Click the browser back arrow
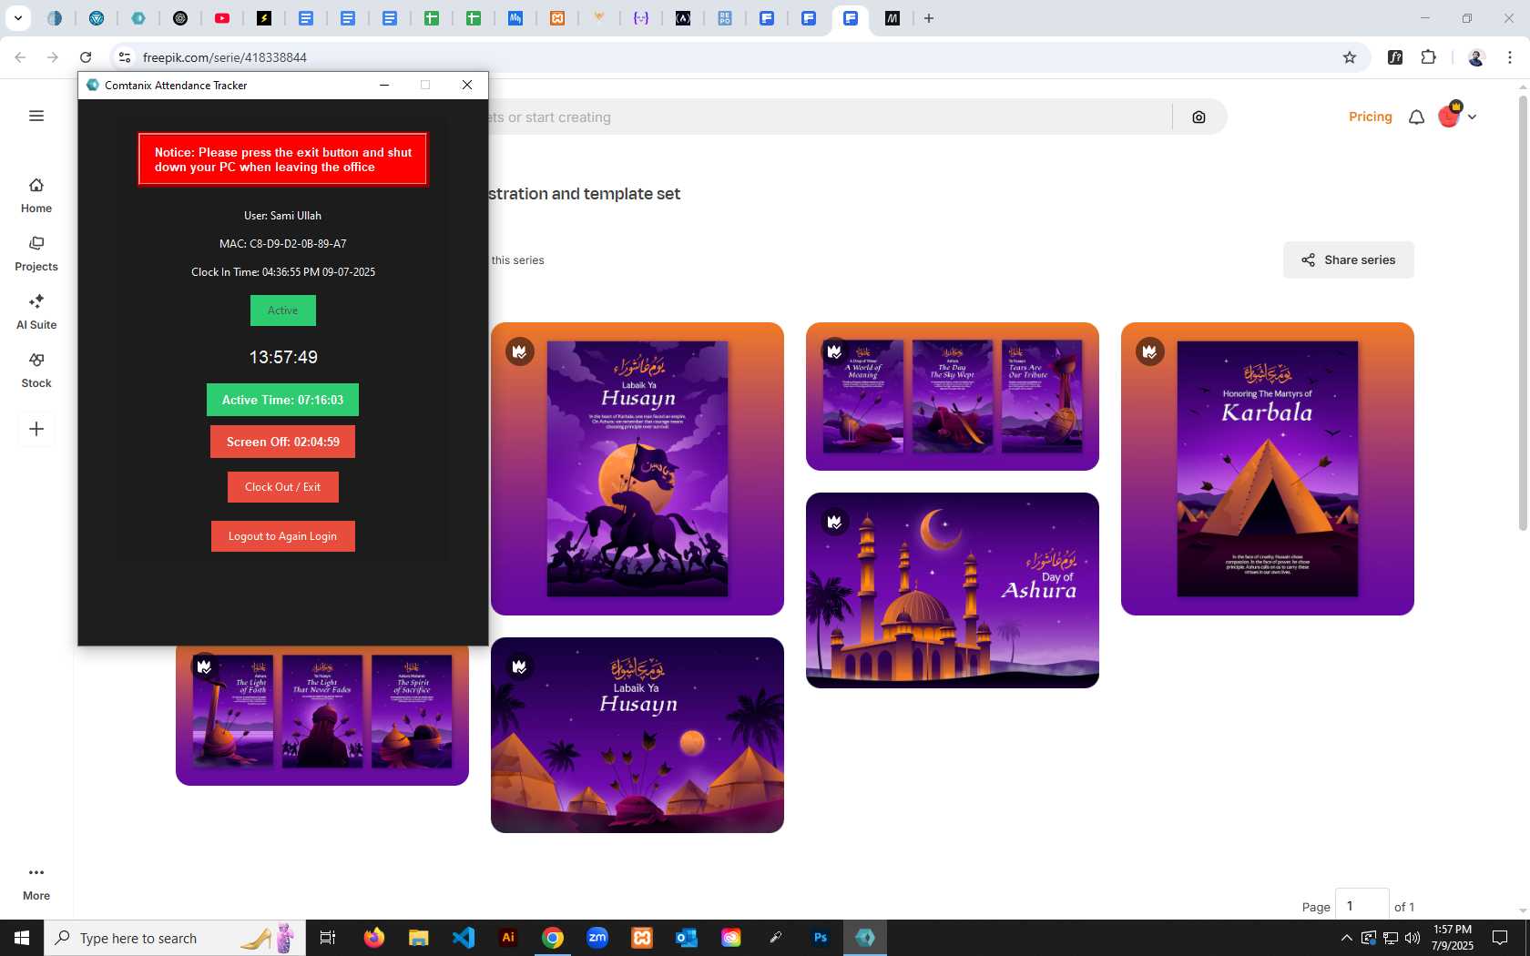 point(20,57)
